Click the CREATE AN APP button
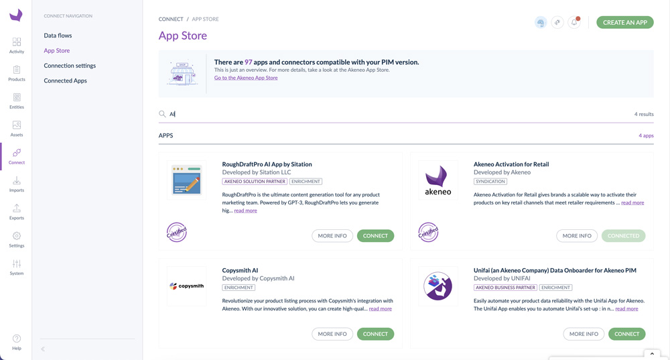The width and height of the screenshot is (670, 360). 624,22
